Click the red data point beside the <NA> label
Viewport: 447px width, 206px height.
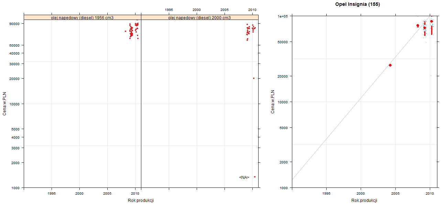click(x=255, y=177)
